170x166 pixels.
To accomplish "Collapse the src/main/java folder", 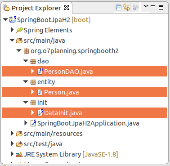I will pos(12,40).
